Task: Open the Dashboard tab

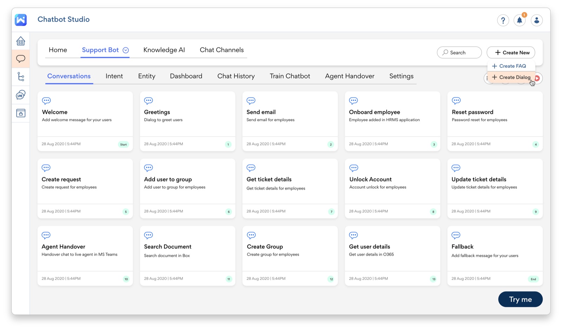Action: 186,76
